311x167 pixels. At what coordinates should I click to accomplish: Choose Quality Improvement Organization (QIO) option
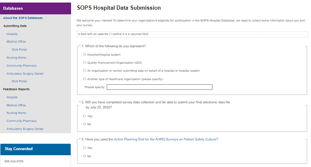[85, 62]
